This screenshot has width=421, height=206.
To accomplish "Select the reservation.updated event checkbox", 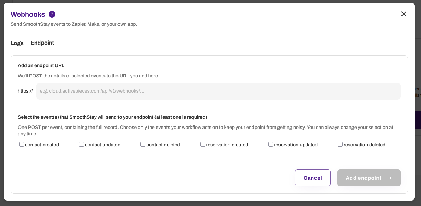I will click(271, 144).
